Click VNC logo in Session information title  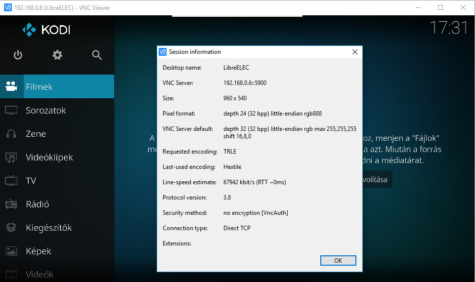(163, 52)
